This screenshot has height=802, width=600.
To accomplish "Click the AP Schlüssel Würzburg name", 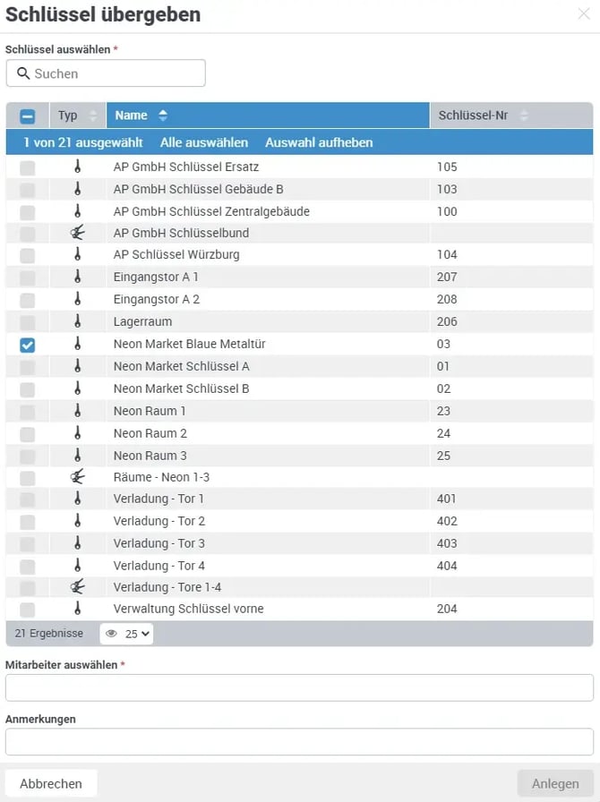I will (176, 254).
